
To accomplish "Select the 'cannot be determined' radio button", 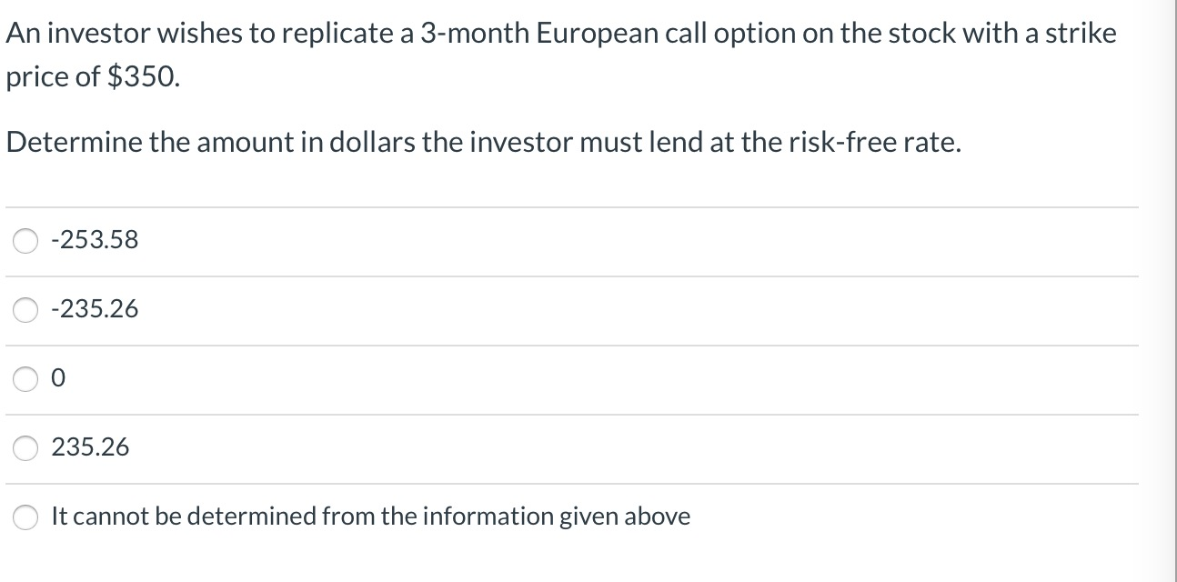I will (x=25, y=517).
